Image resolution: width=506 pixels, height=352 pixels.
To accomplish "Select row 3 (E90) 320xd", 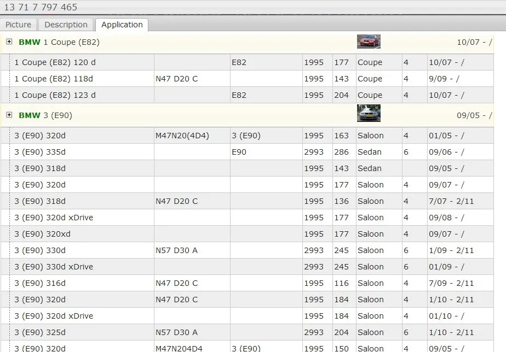I will 247,234.
